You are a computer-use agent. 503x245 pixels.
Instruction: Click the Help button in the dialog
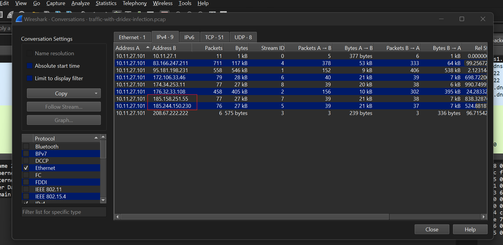(470, 229)
